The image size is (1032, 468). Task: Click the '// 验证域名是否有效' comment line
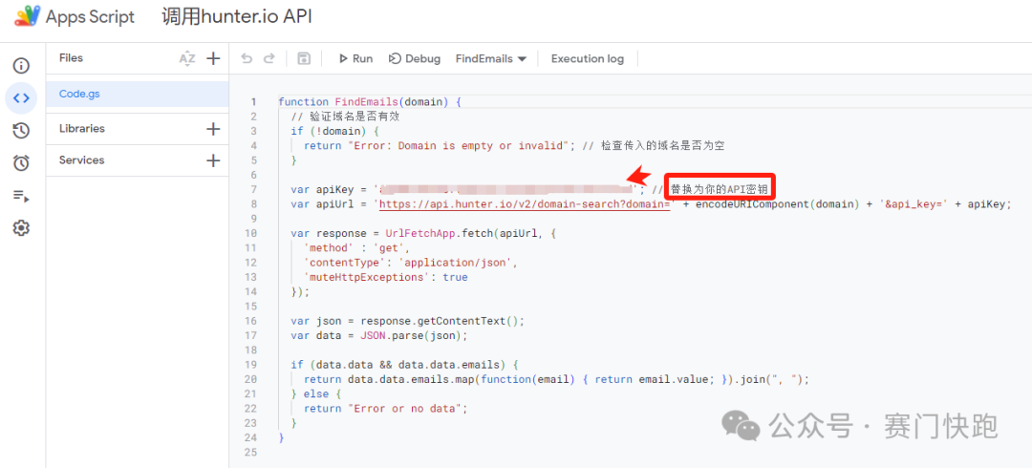346,117
